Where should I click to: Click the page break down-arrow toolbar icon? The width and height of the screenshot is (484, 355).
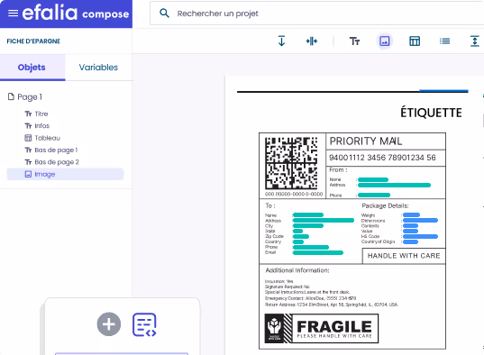[281, 41]
